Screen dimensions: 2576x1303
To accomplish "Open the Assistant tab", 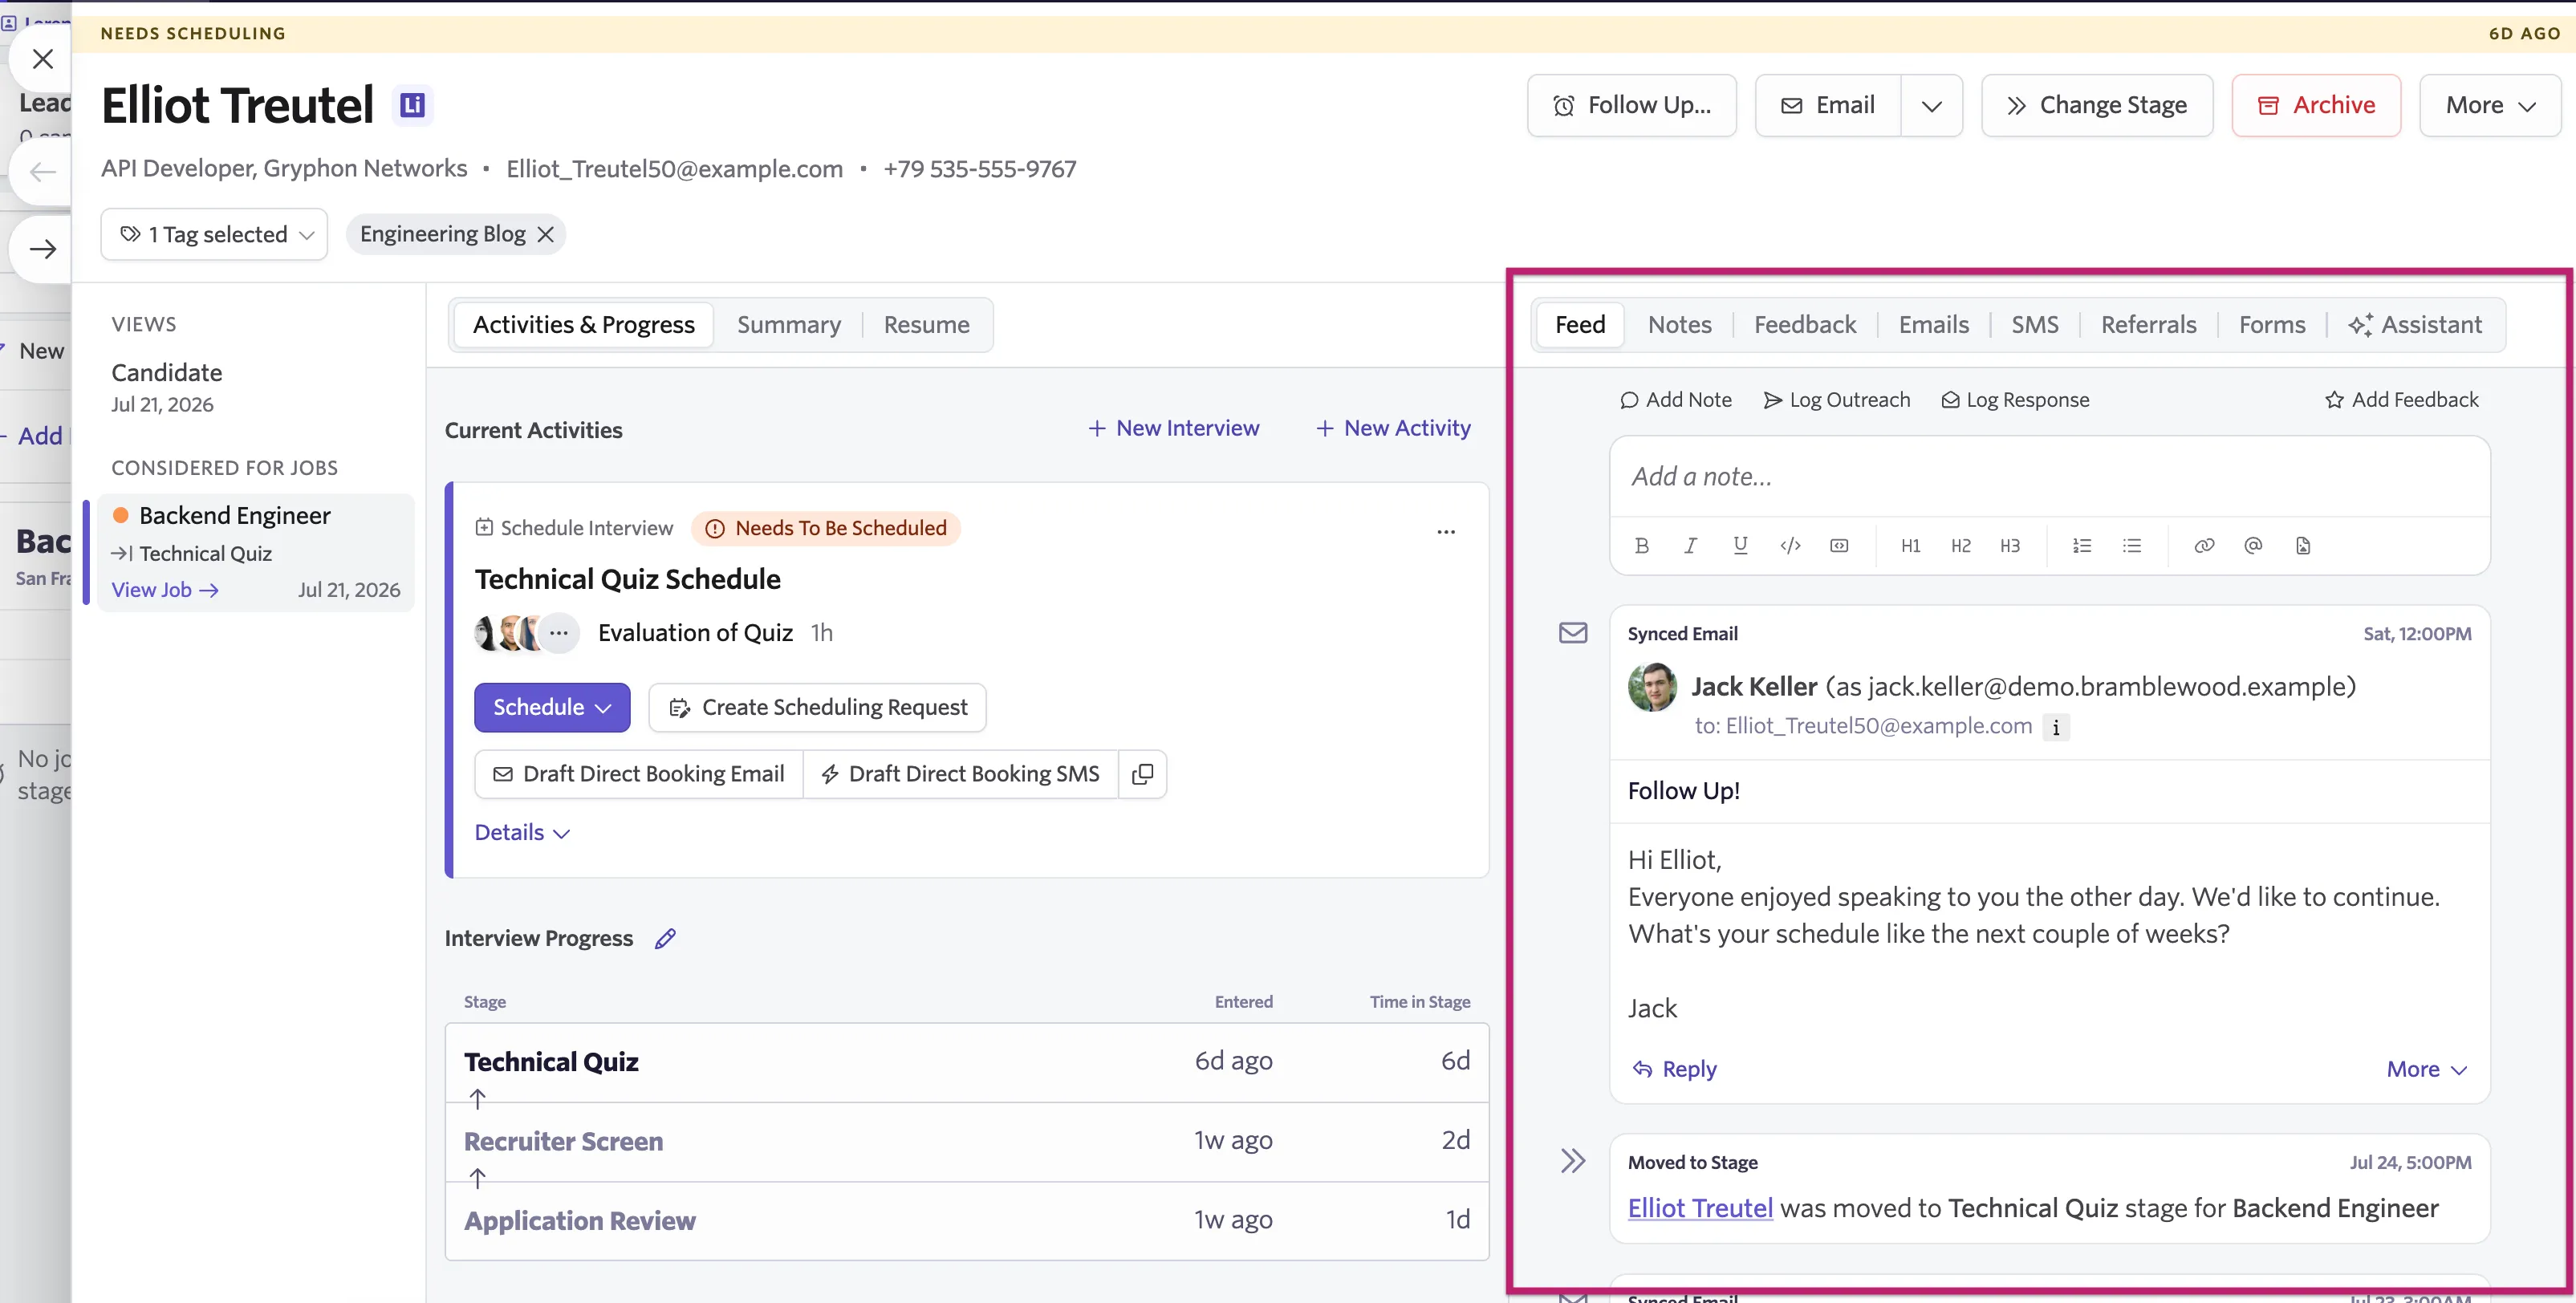I will pyautogui.click(x=2415, y=325).
